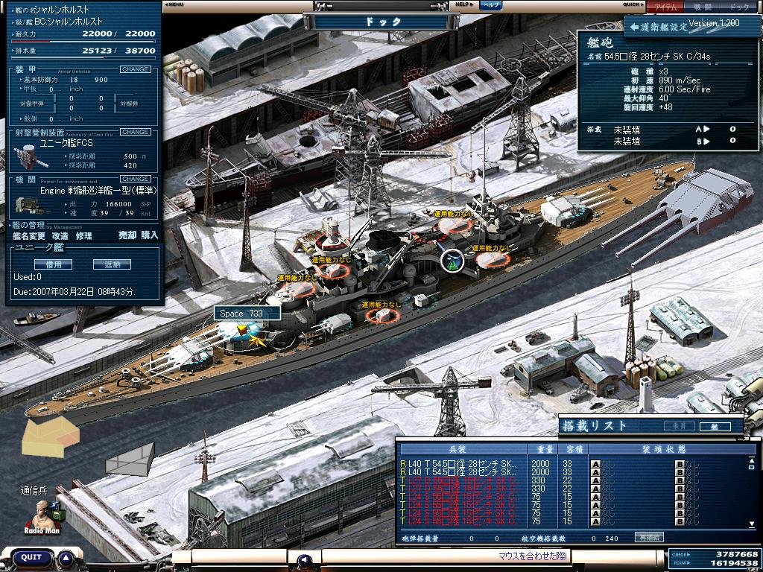Click the 166000 engine output value
This screenshot has width=763, height=572.
pyautogui.click(x=118, y=204)
